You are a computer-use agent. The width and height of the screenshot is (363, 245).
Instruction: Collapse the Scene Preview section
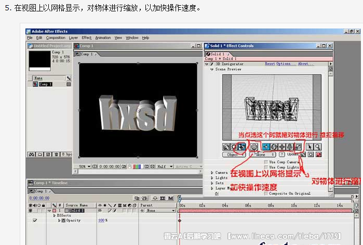[211, 69]
